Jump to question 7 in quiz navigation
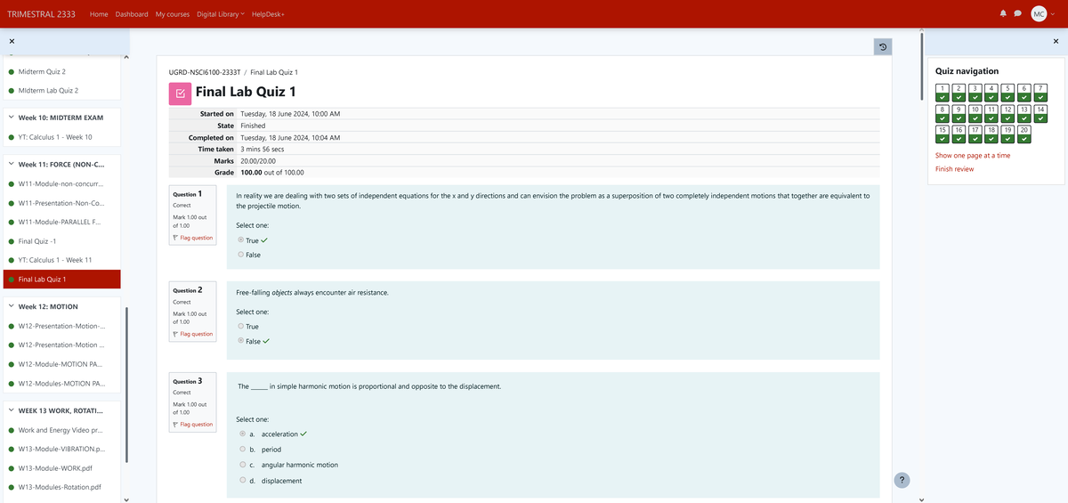Image resolution: width=1068 pixels, height=503 pixels. pyautogui.click(x=1040, y=92)
